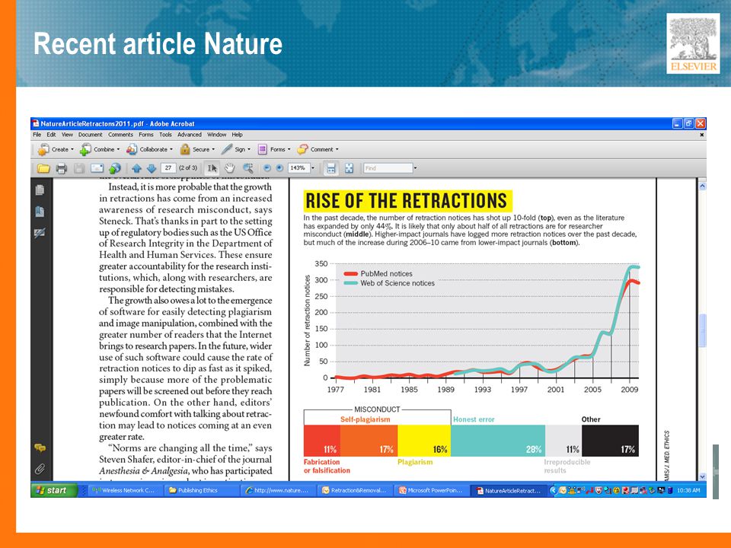Expand the Collaborate dropdown menu

pyautogui.click(x=171, y=150)
